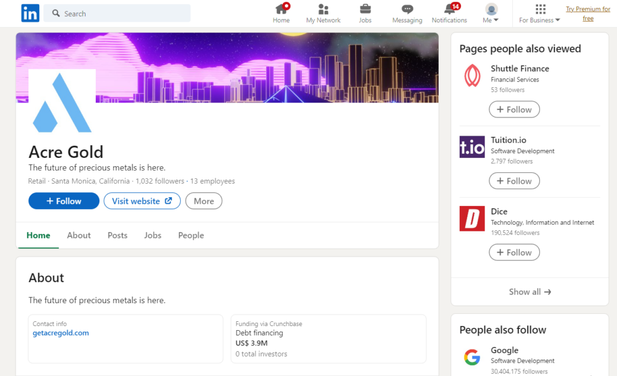Click 53 followers under Shuttle Finance
Viewport: 617px width, 376px height.
point(507,90)
